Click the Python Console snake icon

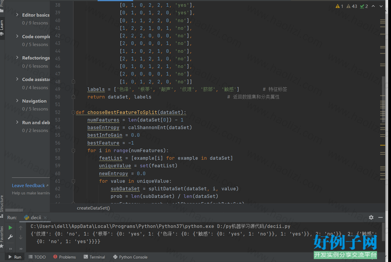coord(115,257)
